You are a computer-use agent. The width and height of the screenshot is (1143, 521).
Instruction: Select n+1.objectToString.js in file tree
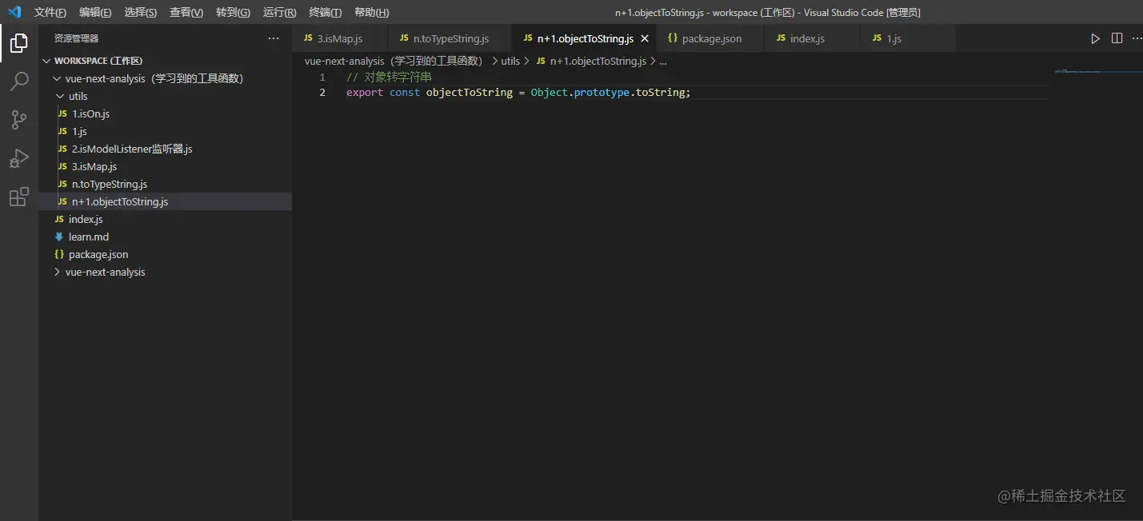pos(166,201)
